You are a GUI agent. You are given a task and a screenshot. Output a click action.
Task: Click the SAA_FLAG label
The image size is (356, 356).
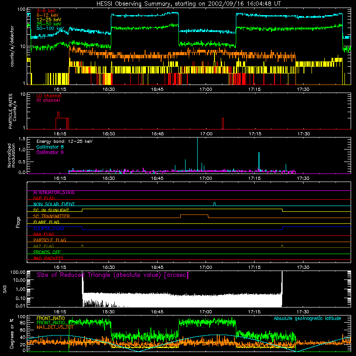tap(44, 235)
